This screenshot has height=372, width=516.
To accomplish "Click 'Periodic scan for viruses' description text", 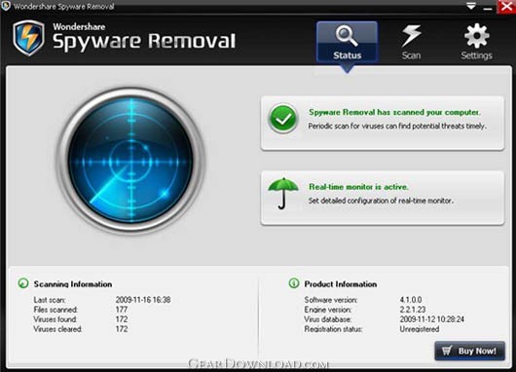I will (397, 126).
